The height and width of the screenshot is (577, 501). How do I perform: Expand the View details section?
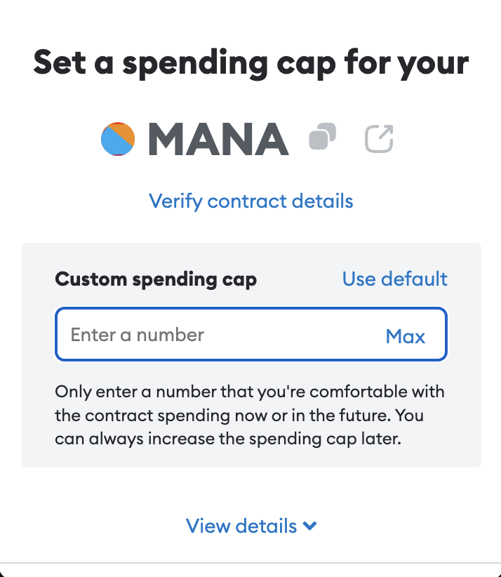pyautogui.click(x=250, y=526)
